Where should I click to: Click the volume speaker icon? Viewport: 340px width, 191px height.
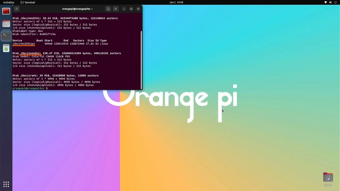tap(330, 2)
